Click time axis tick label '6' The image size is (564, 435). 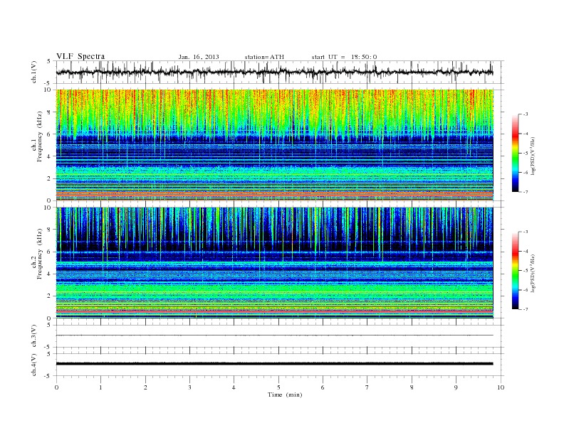tap(323, 387)
